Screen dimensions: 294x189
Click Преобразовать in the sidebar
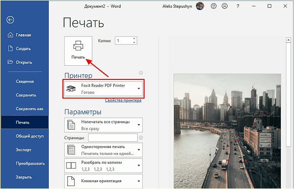pos(30,163)
